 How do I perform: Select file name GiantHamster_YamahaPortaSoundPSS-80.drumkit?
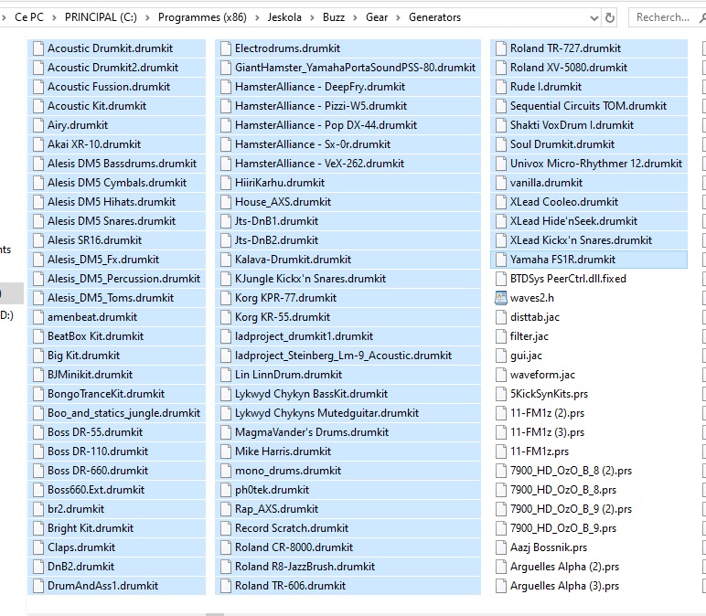pyautogui.click(x=355, y=68)
